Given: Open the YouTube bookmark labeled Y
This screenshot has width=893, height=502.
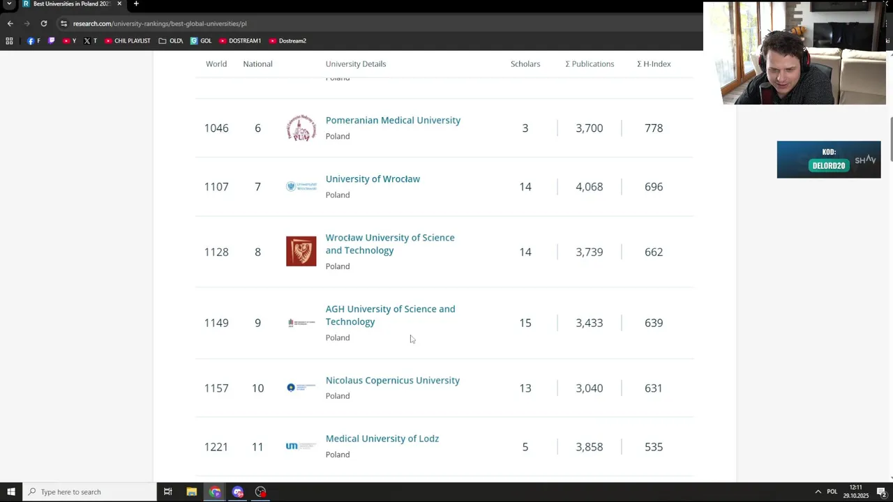Looking at the screenshot, I should 69,40.
